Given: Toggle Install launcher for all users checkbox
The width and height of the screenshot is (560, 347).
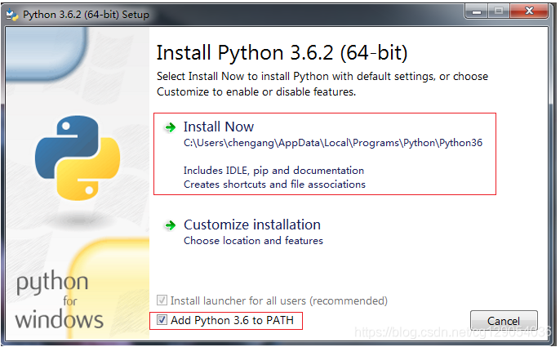Looking at the screenshot, I should [162, 300].
